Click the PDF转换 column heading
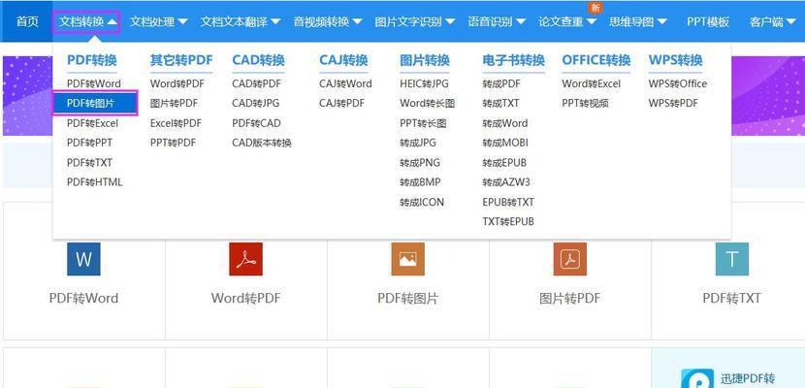 (x=92, y=60)
